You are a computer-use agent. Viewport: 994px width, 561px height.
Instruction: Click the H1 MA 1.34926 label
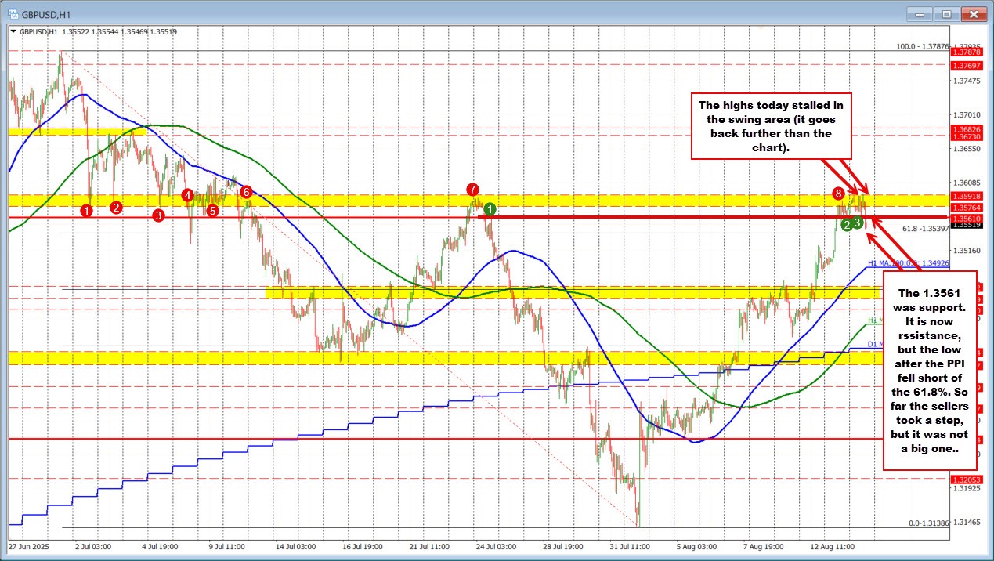click(x=908, y=264)
